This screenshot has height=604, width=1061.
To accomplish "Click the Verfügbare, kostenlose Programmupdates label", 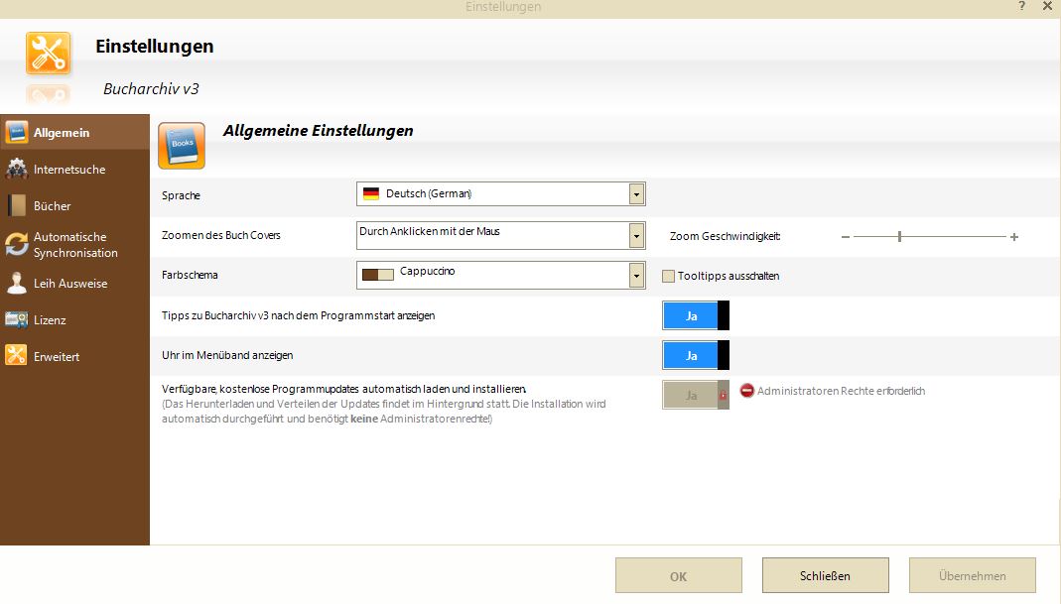I will coord(343,389).
